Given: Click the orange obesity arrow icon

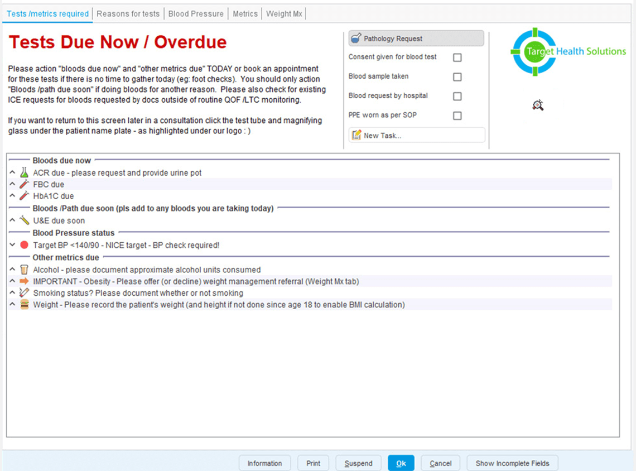Looking at the screenshot, I should [x=23, y=281].
